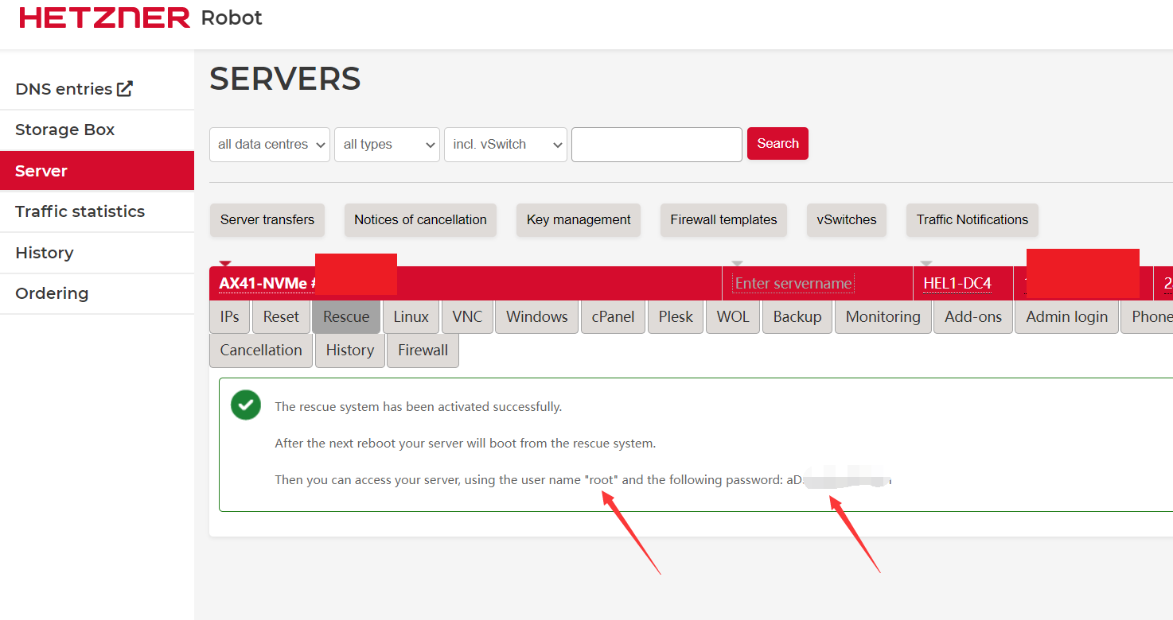
Task: Open the Cancellation tab
Action: pos(261,351)
